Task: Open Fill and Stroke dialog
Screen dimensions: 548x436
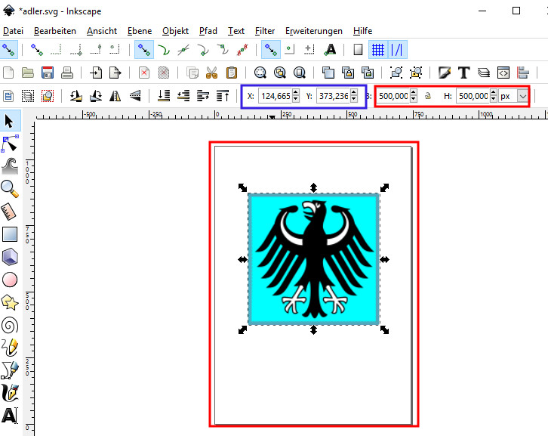Action: pos(444,73)
